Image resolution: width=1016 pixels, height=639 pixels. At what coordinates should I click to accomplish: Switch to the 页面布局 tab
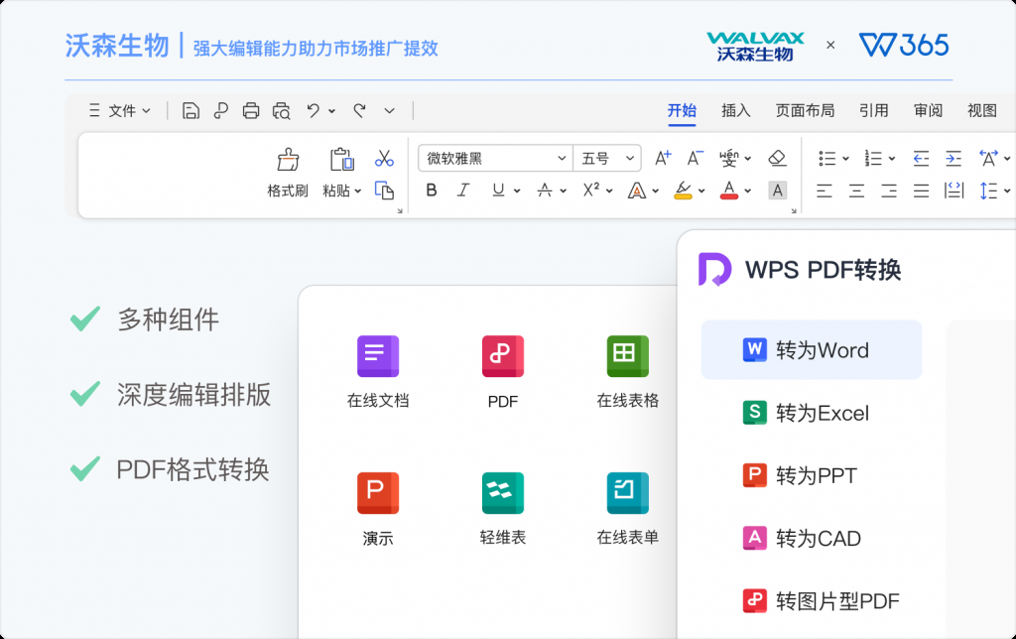point(805,111)
